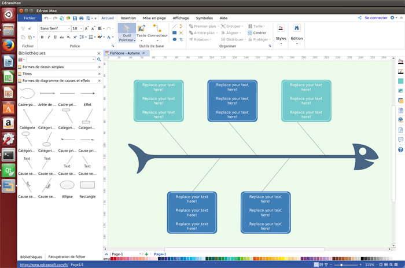This screenshot has height=268, width=405.
Task: Select the Rectangle shape in library
Action: coord(87,185)
